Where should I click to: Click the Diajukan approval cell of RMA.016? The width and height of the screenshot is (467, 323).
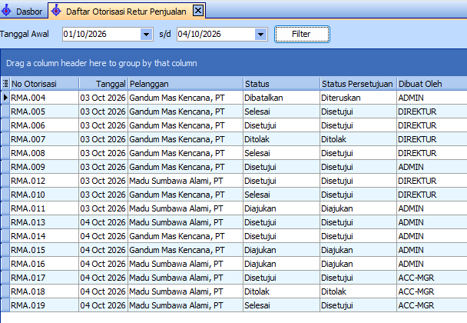tap(358, 264)
